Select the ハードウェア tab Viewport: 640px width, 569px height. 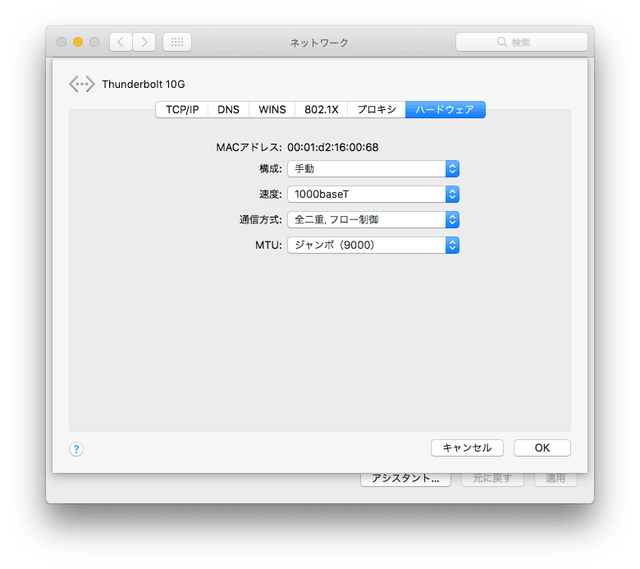pyautogui.click(x=445, y=109)
